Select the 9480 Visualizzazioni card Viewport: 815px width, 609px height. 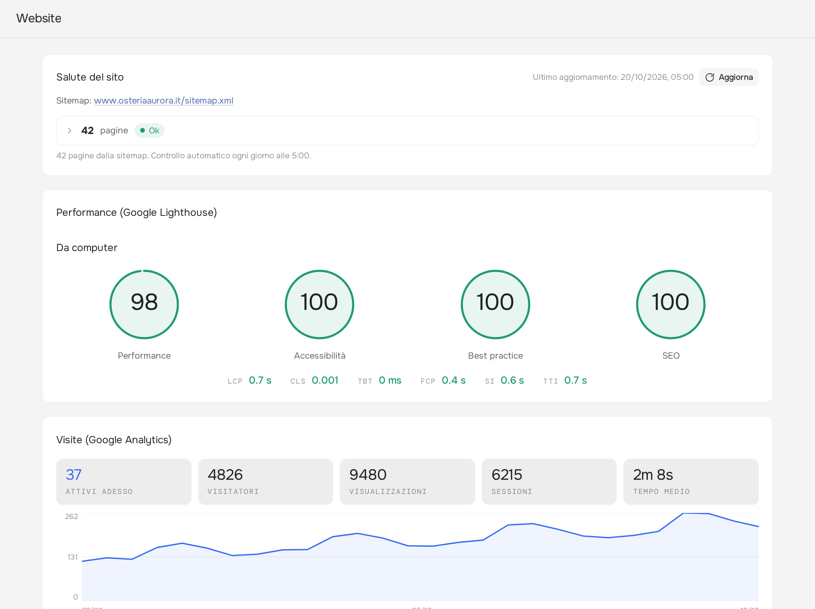pos(407,481)
